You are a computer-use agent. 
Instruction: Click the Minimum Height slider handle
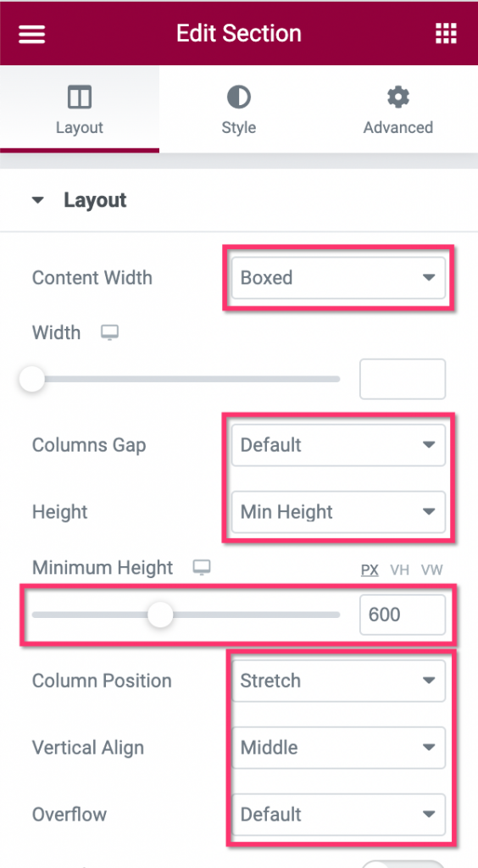click(x=160, y=615)
